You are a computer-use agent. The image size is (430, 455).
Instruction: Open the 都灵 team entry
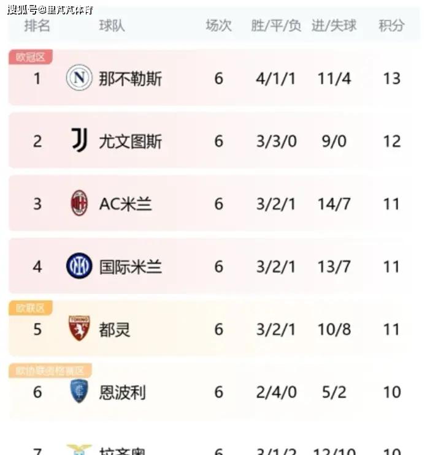click(115, 329)
